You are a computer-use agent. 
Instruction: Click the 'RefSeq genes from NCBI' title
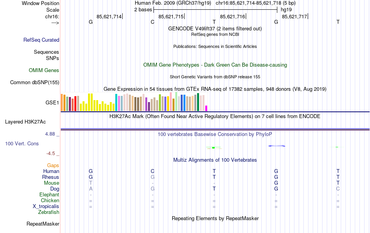[x=215, y=34]
